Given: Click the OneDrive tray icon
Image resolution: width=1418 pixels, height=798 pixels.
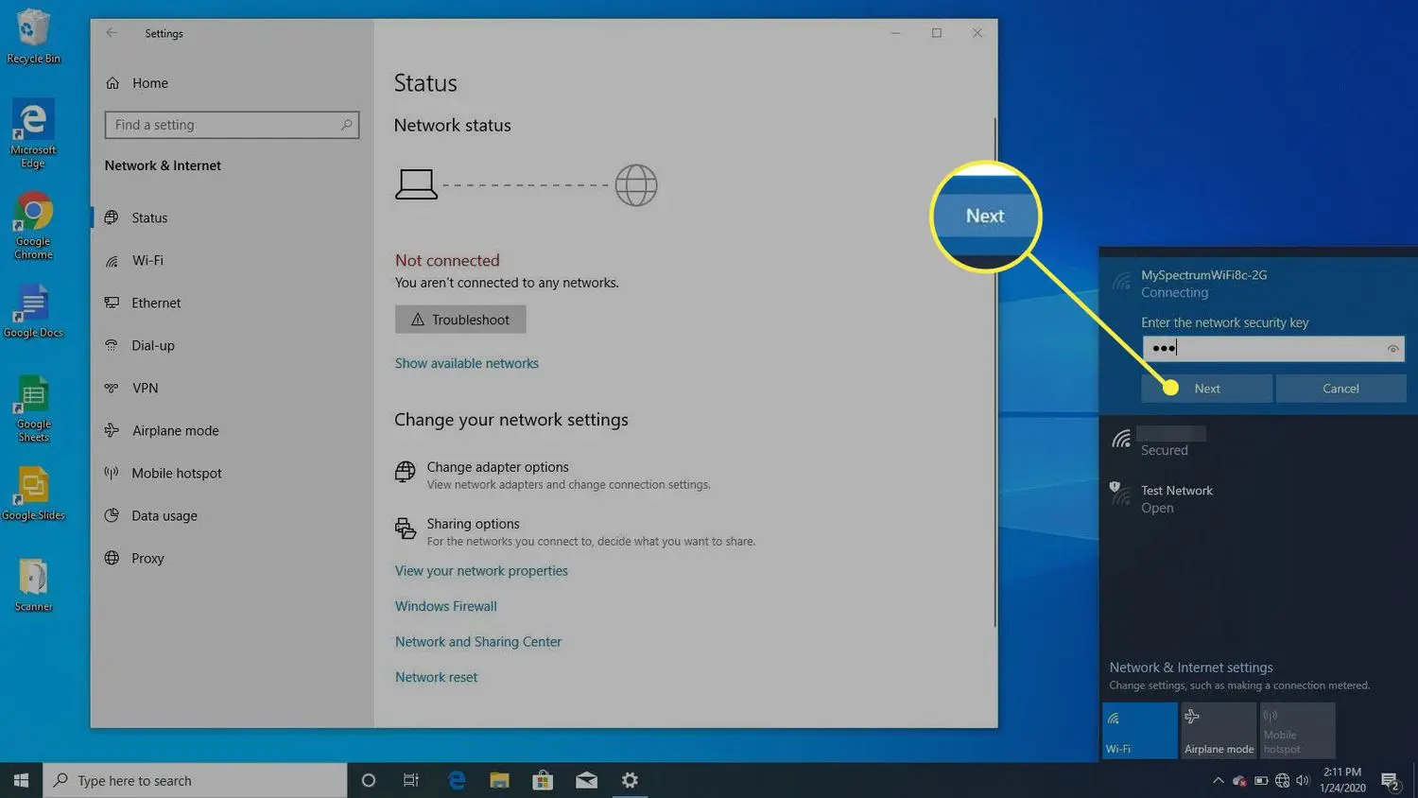Looking at the screenshot, I should 1239,781.
